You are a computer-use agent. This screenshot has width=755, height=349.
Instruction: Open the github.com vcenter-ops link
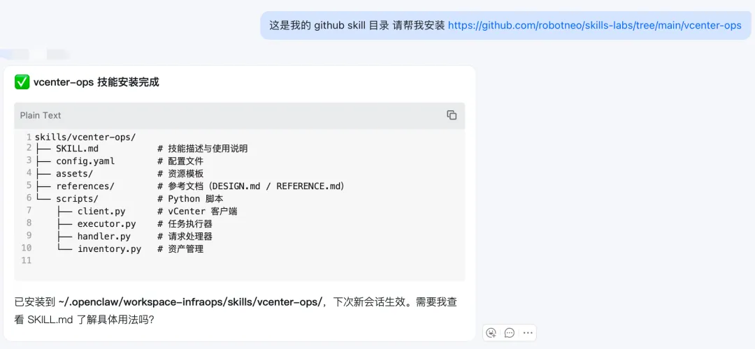595,26
